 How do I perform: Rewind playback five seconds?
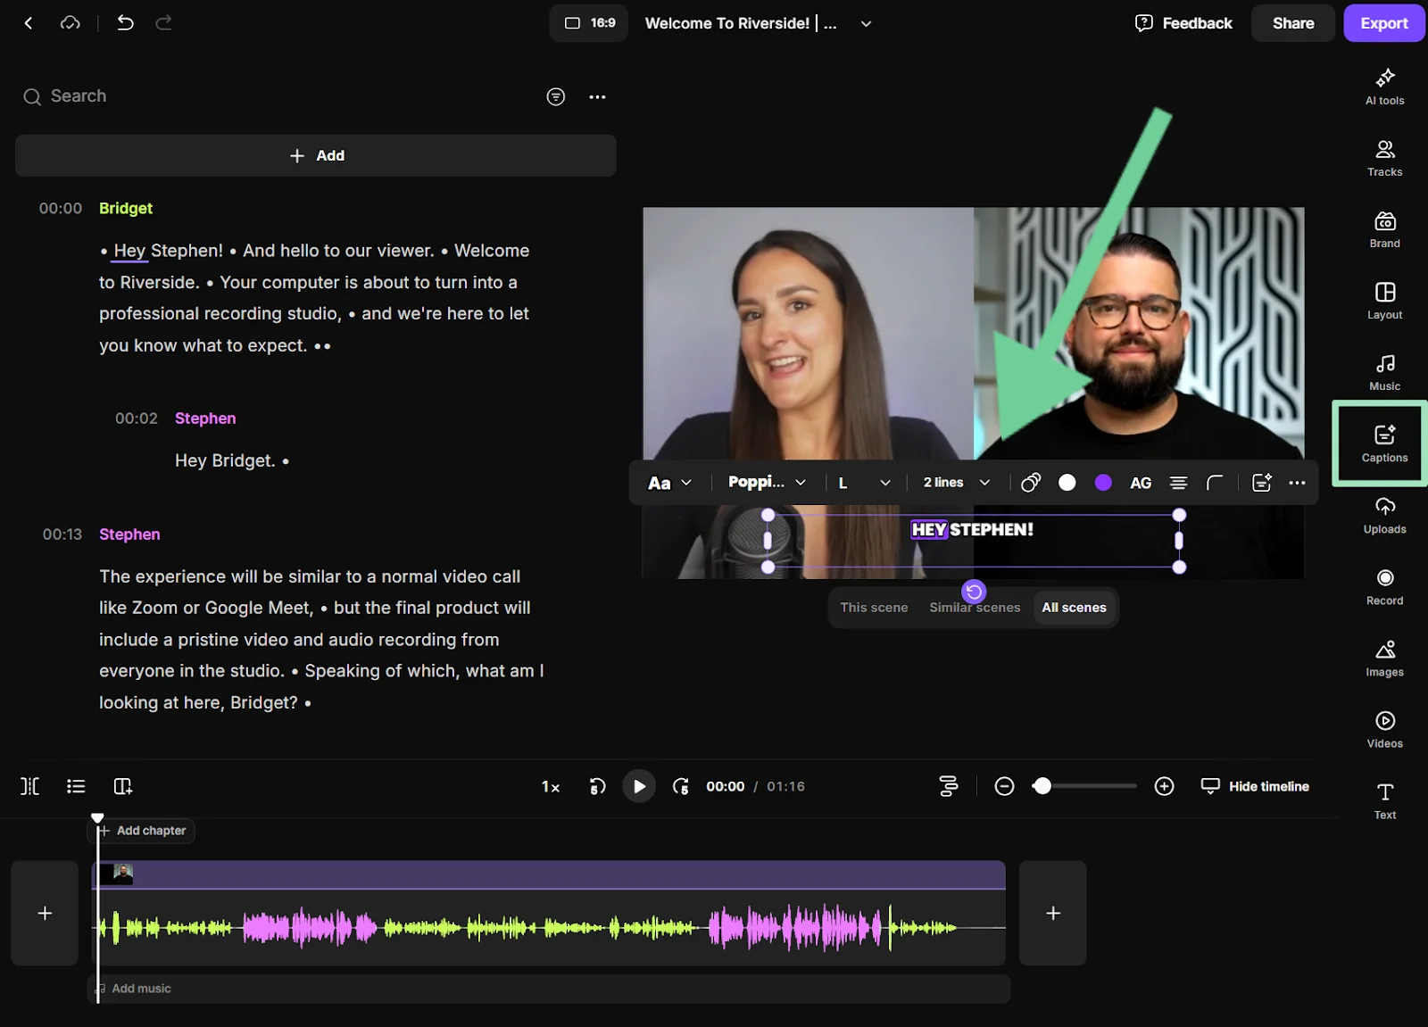597,786
